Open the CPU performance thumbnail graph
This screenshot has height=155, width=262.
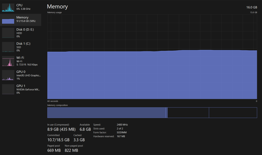coord(8,7)
